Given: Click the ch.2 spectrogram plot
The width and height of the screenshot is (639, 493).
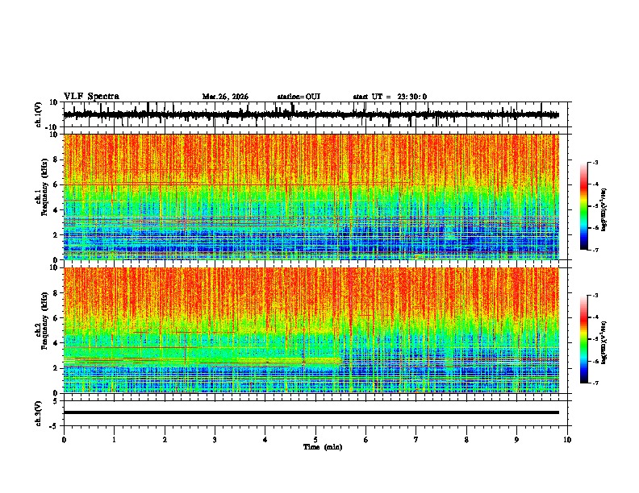Looking at the screenshot, I should 311,330.
